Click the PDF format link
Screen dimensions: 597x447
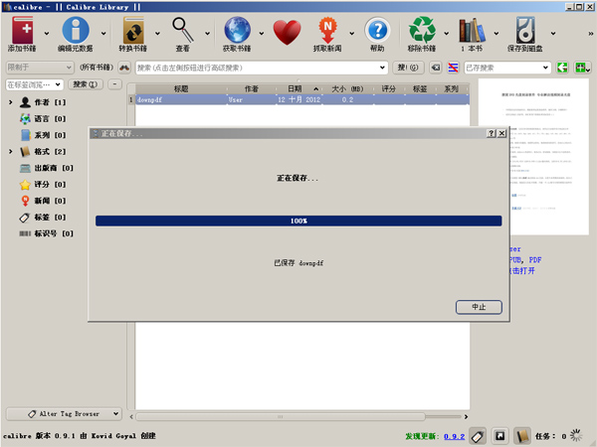tap(535, 260)
